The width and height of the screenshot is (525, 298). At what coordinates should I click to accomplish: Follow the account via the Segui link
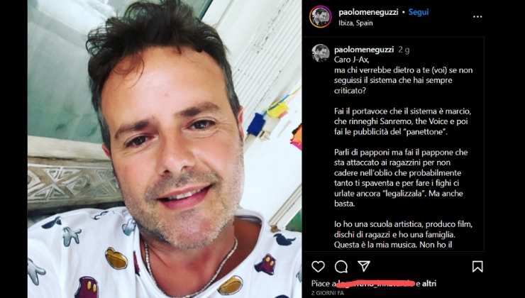point(418,12)
